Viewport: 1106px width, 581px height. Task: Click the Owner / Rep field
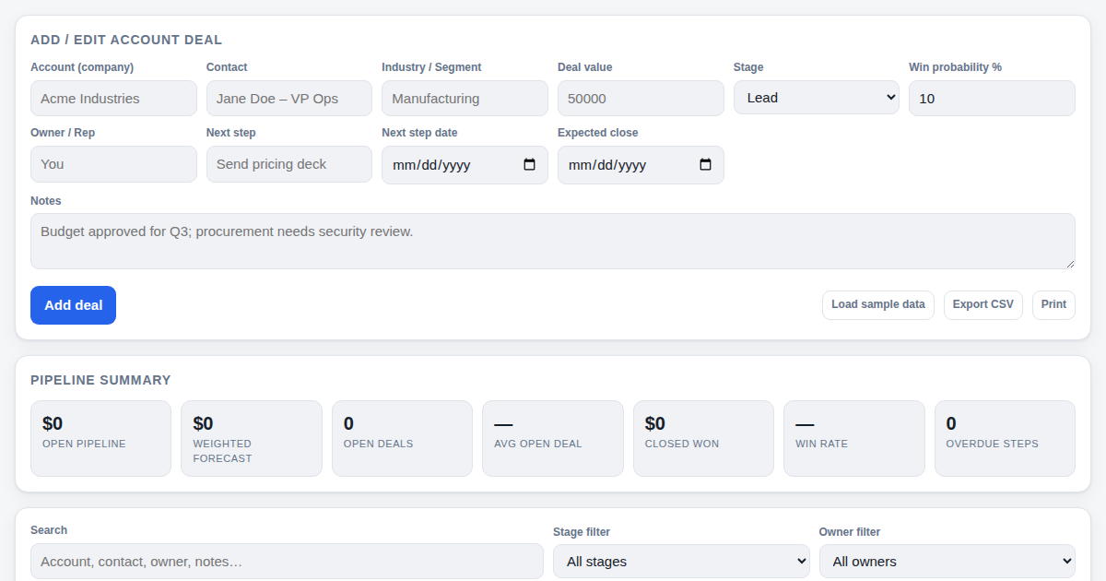click(x=113, y=164)
